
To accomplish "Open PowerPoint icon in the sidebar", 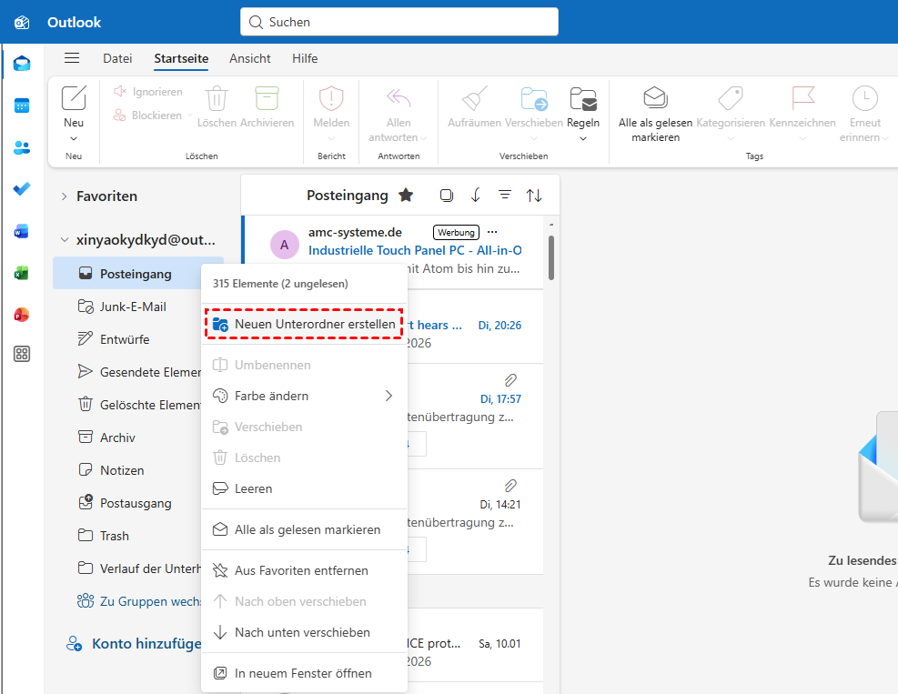I will pos(22,315).
